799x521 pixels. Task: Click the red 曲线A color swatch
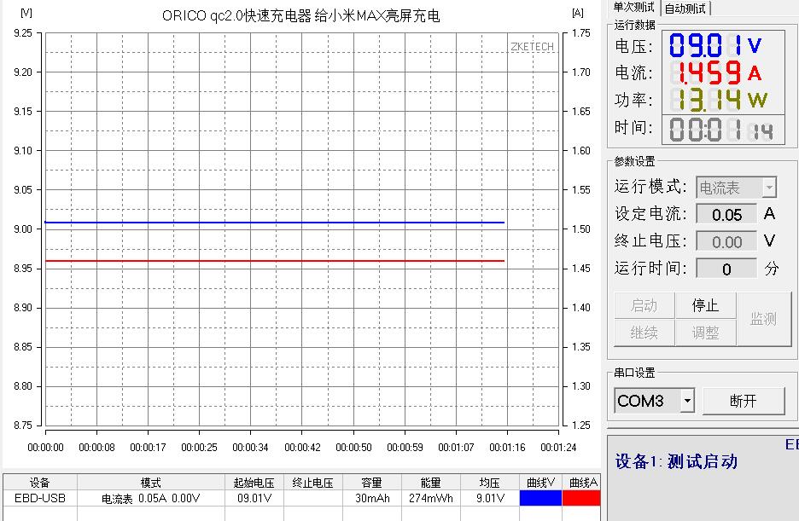588,498
